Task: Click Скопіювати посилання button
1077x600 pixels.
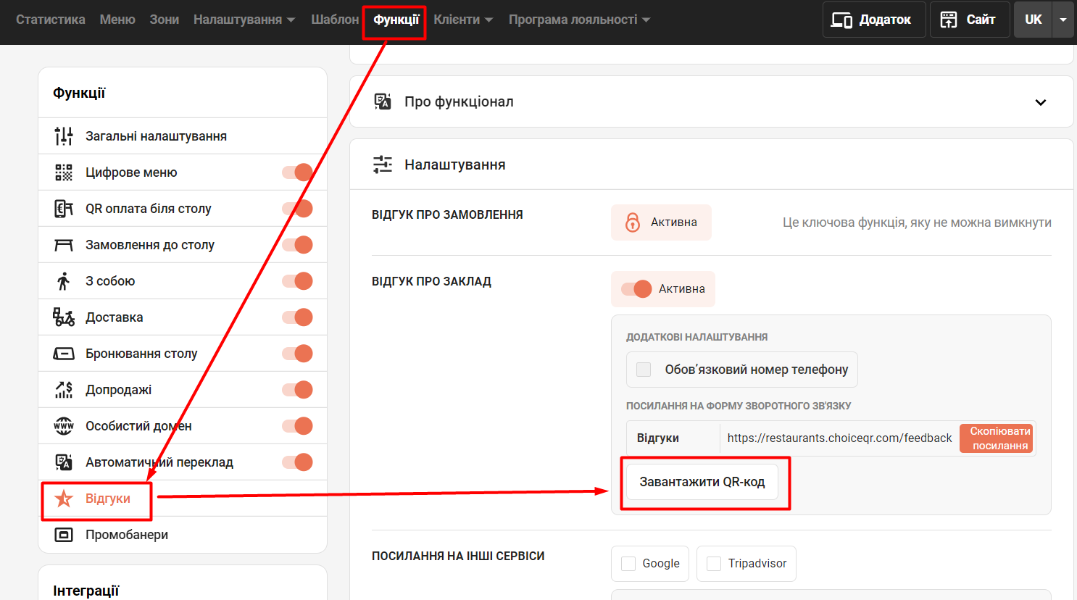Action: [x=999, y=438]
